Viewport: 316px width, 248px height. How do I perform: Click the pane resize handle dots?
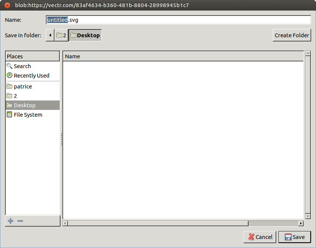coord(62,139)
